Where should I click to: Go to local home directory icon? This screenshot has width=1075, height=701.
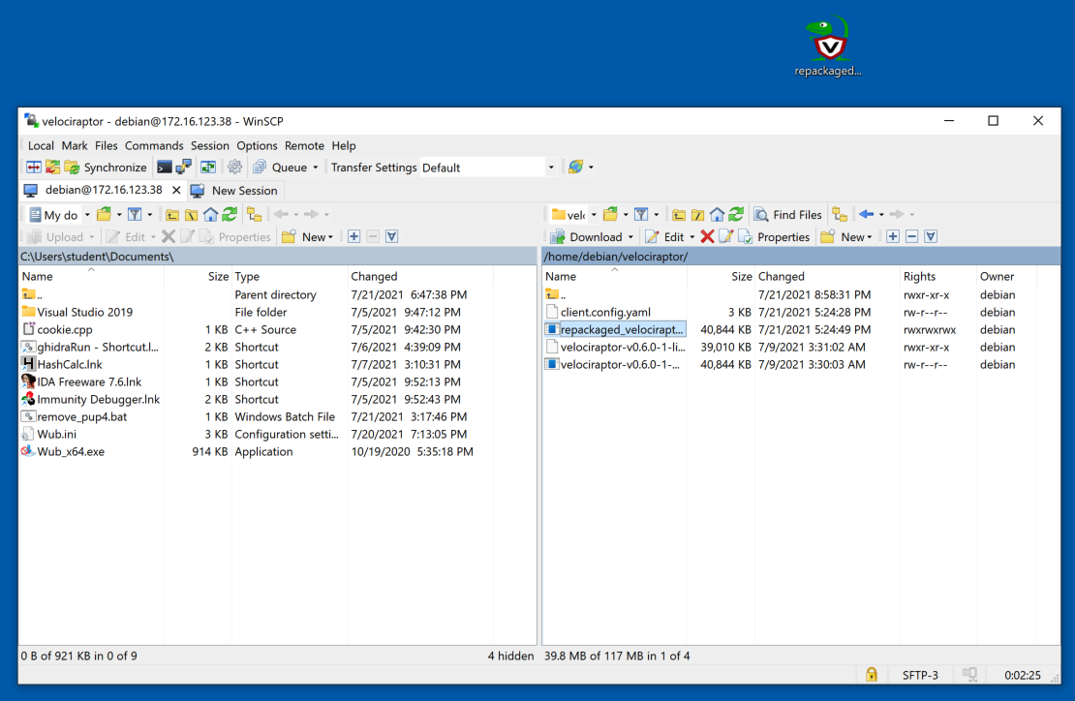[210, 215]
